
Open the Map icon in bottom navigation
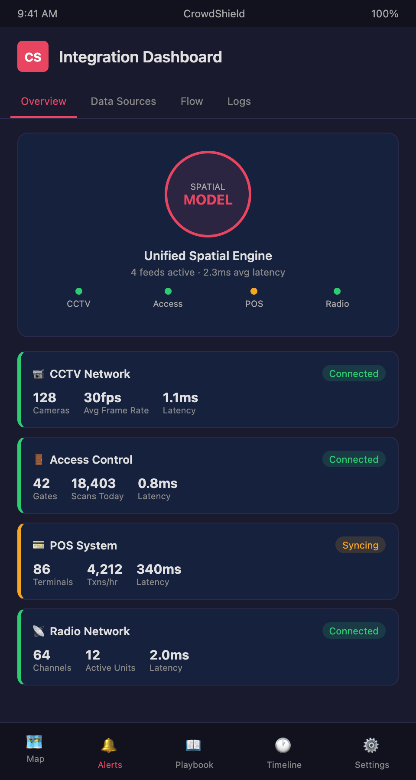click(x=34, y=742)
